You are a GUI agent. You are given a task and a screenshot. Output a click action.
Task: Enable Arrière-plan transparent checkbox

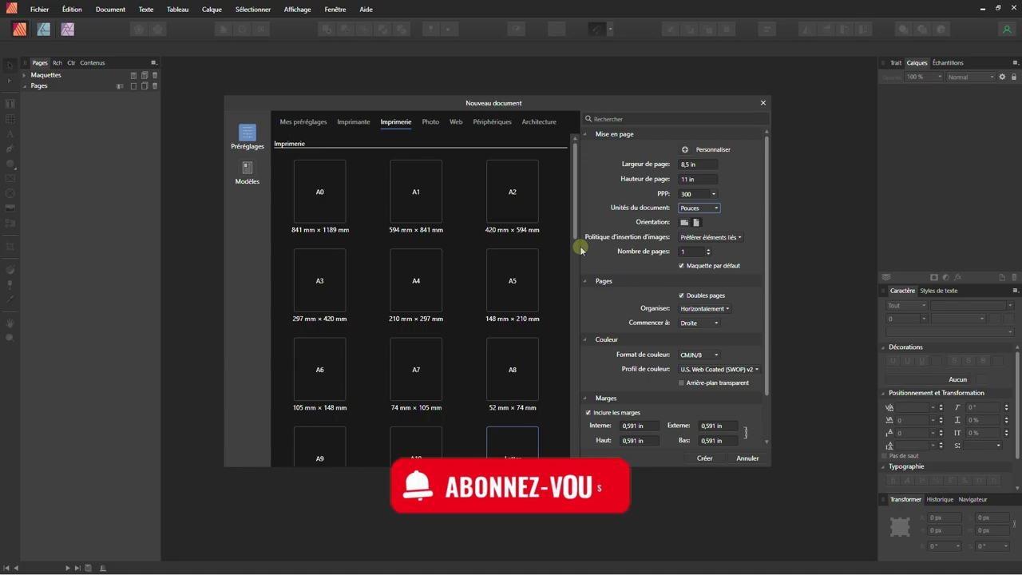point(682,383)
